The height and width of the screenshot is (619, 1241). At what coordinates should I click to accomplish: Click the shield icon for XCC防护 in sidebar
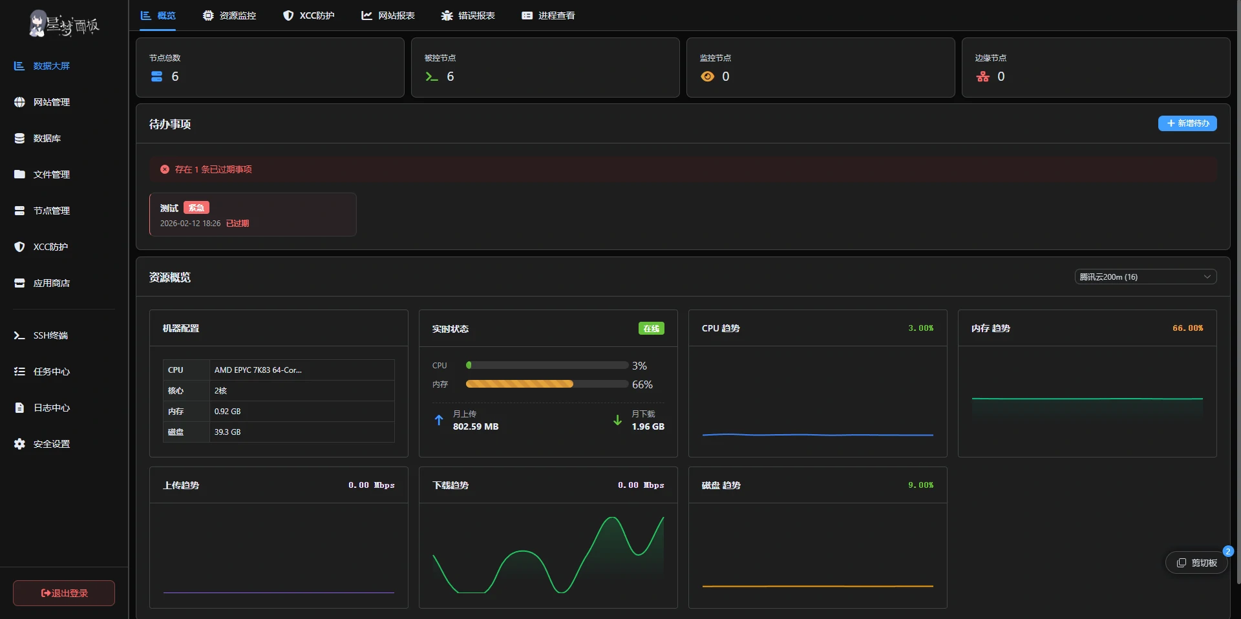coord(19,247)
